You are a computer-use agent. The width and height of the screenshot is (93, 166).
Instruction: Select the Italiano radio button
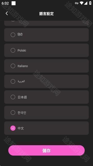(13, 66)
